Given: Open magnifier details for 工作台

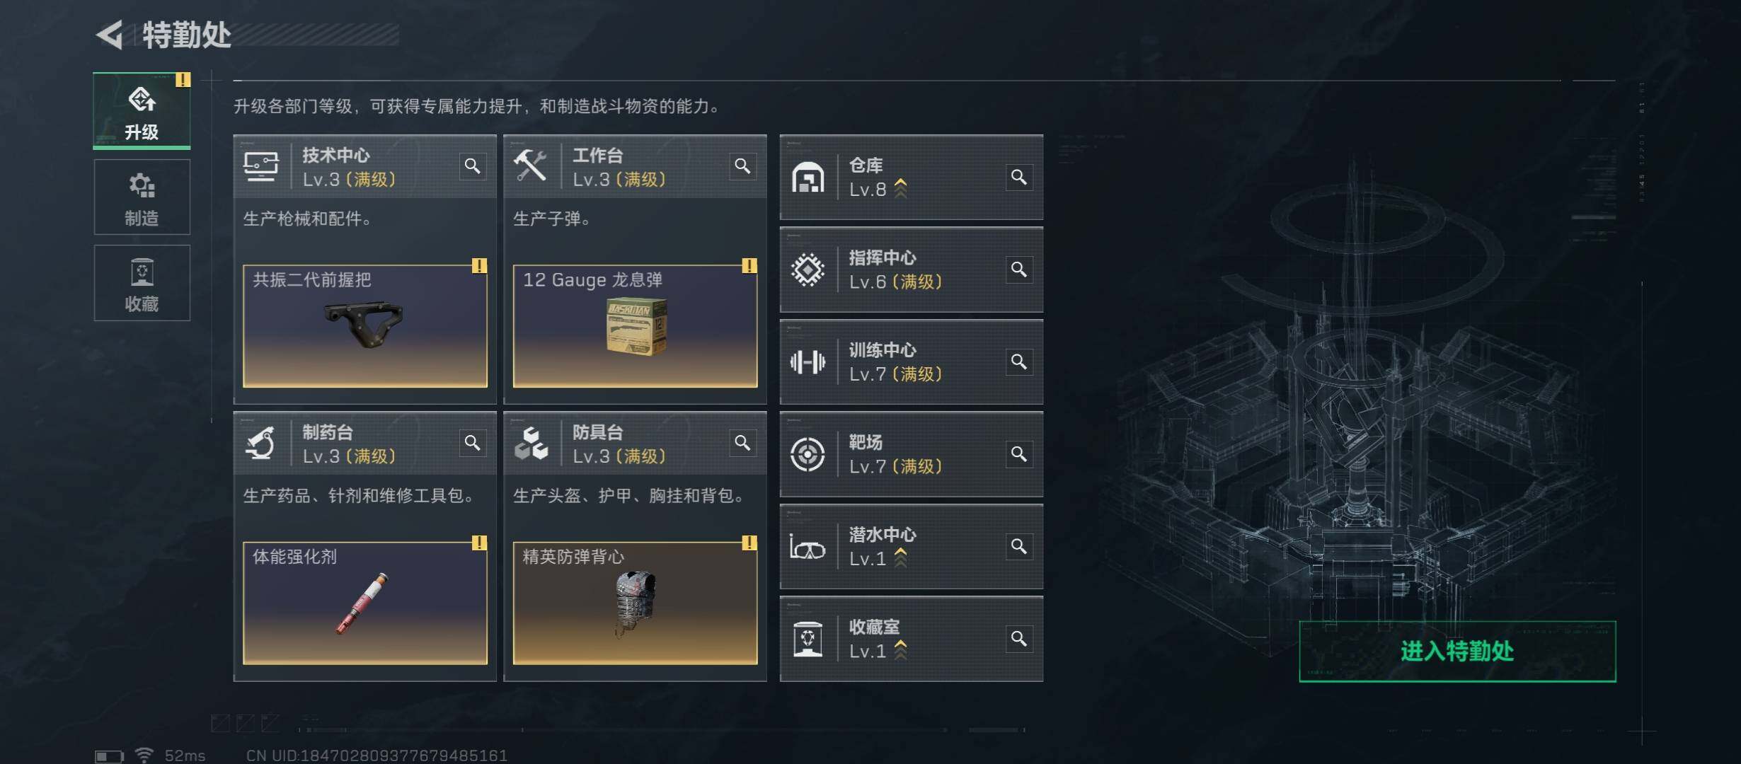Looking at the screenshot, I should (x=742, y=166).
